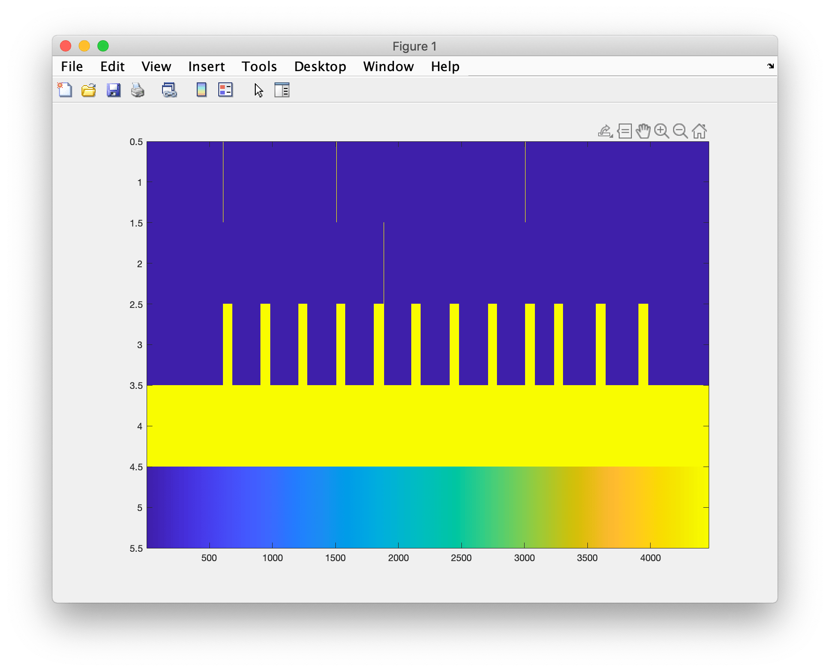The width and height of the screenshot is (830, 672).
Task: Link the plot data
Action: click(169, 90)
